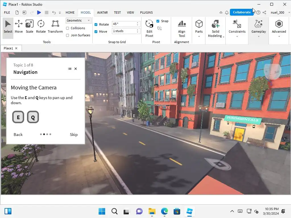Image resolution: width=291 pixels, height=218 pixels.
Task: Open the FILE menu
Action: coord(7,12)
